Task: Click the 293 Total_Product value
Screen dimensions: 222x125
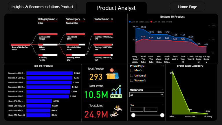Action: tap(96, 77)
